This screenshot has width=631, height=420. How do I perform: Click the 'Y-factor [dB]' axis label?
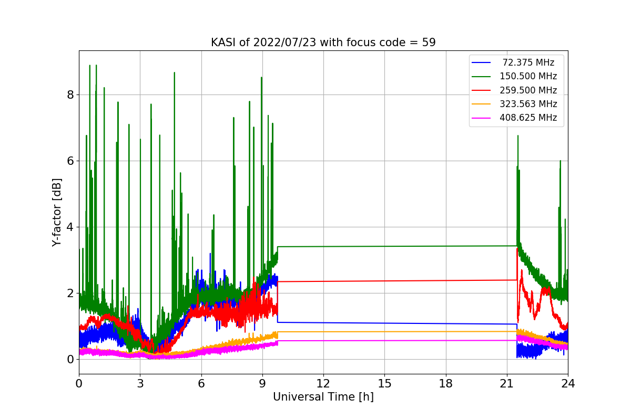pos(57,213)
